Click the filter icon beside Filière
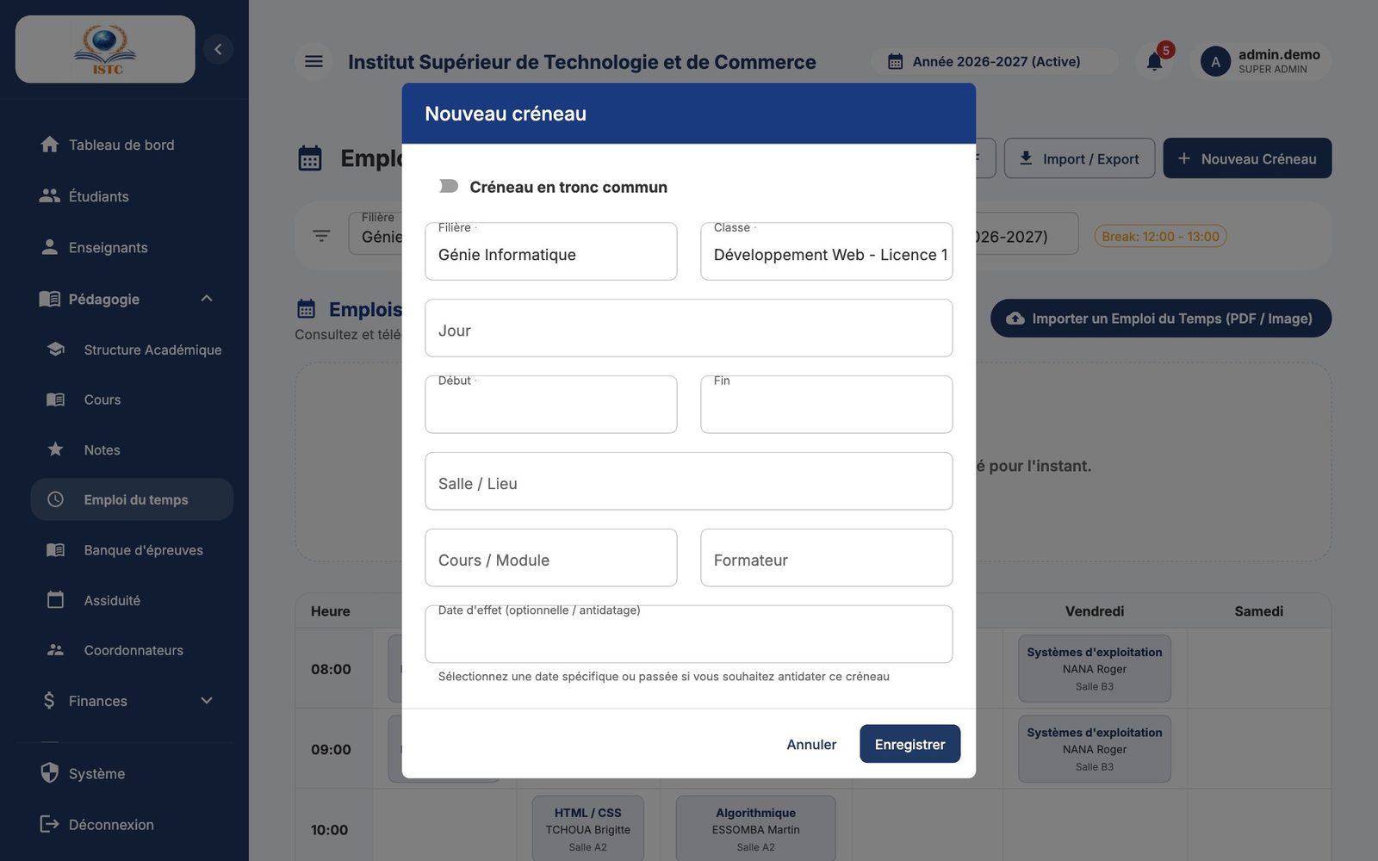Viewport: 1378px width, 861px height. click(x=321, y=236)
